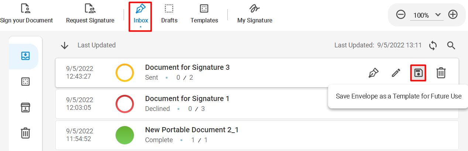Open the trash bin in sidebar
The width and height of the screenshot is (468, 151).
point(25,133)
